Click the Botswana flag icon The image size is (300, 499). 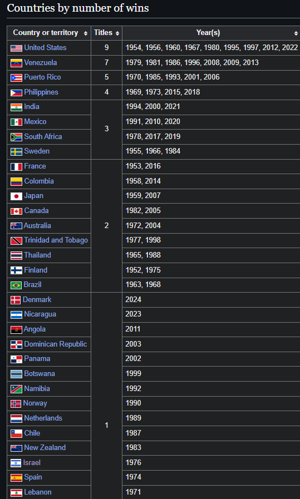[x=16, y=374]
